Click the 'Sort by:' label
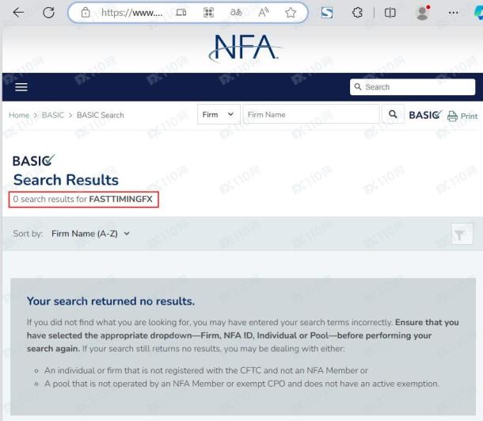 tap(28, 234)
